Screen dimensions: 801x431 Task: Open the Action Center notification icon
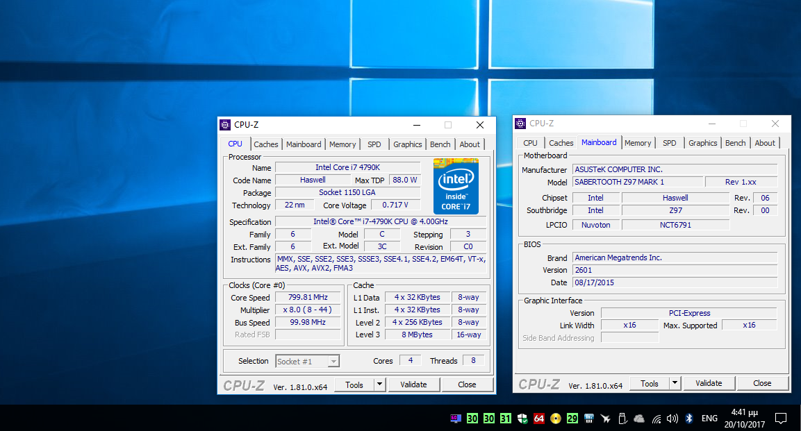tap(781, 419)
